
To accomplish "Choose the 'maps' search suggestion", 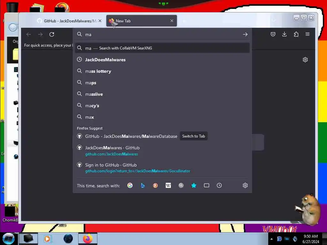I will 162,83.
